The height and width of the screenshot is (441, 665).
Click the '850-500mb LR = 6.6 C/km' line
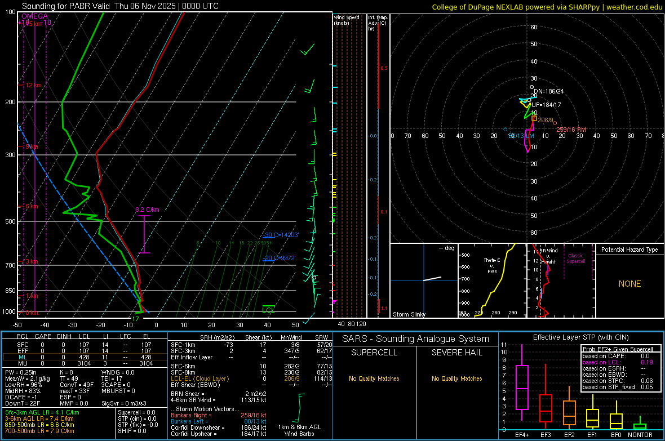click(39, 425)
